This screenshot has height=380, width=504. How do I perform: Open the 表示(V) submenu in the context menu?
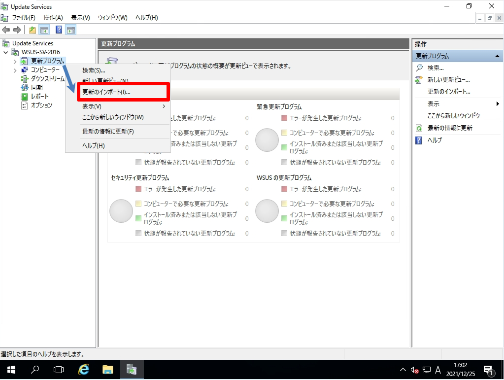(118, 106)
